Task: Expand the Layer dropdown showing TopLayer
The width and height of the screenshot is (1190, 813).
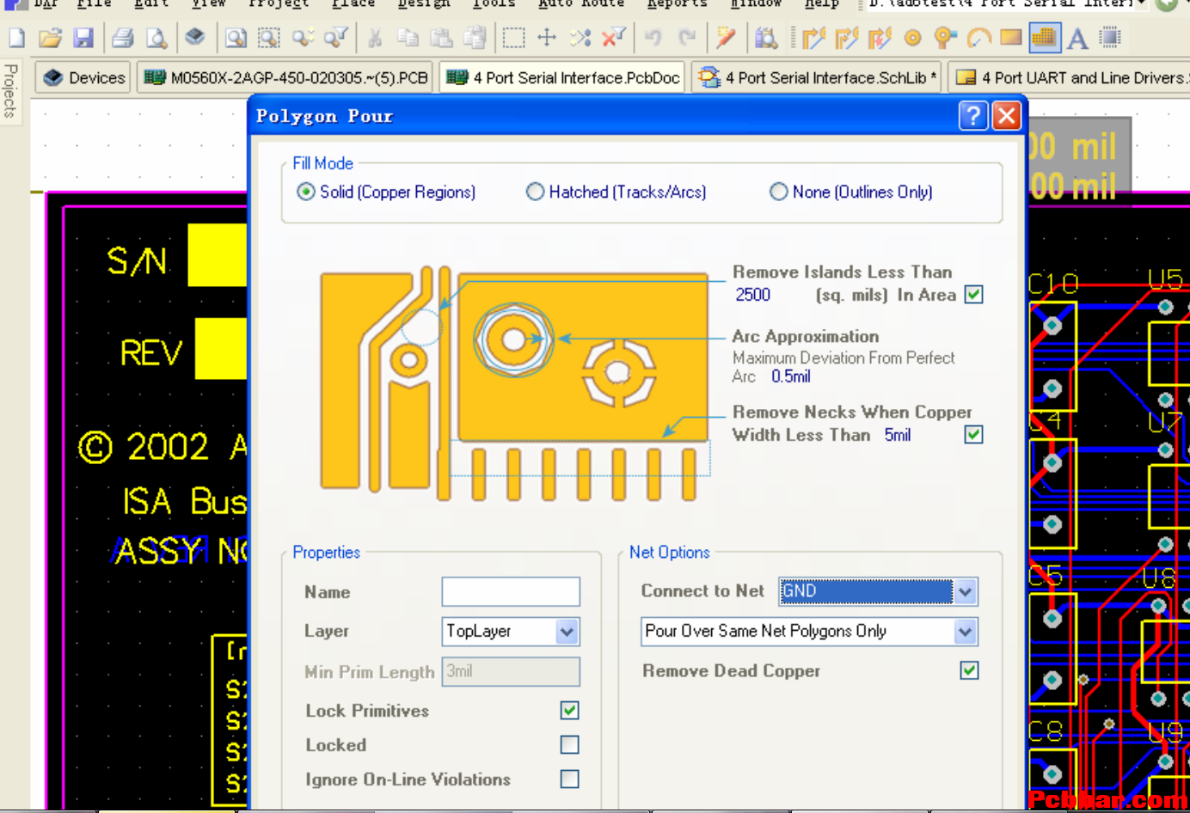Action: click(567, 632)
